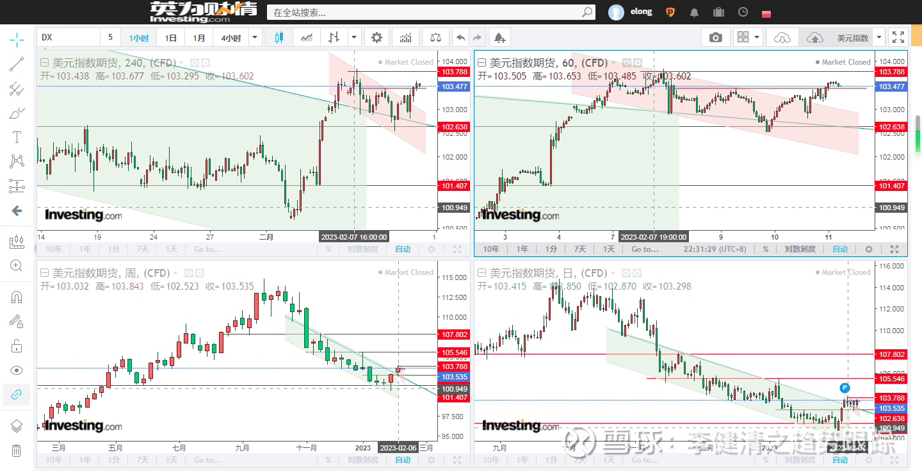Toggle fullscreen mode in top toolbar
The width and height of the screenshot is (922, 471).
898,38
